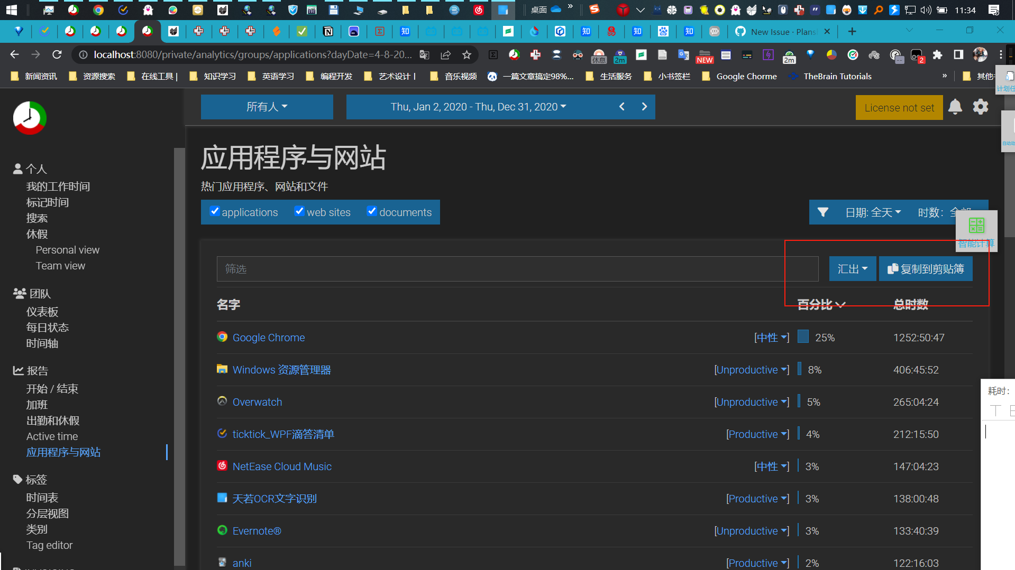Click the NetEase Cloud Music icon
The width and height of the screenshot is (1015, 570).
click(x=222, y=466)
